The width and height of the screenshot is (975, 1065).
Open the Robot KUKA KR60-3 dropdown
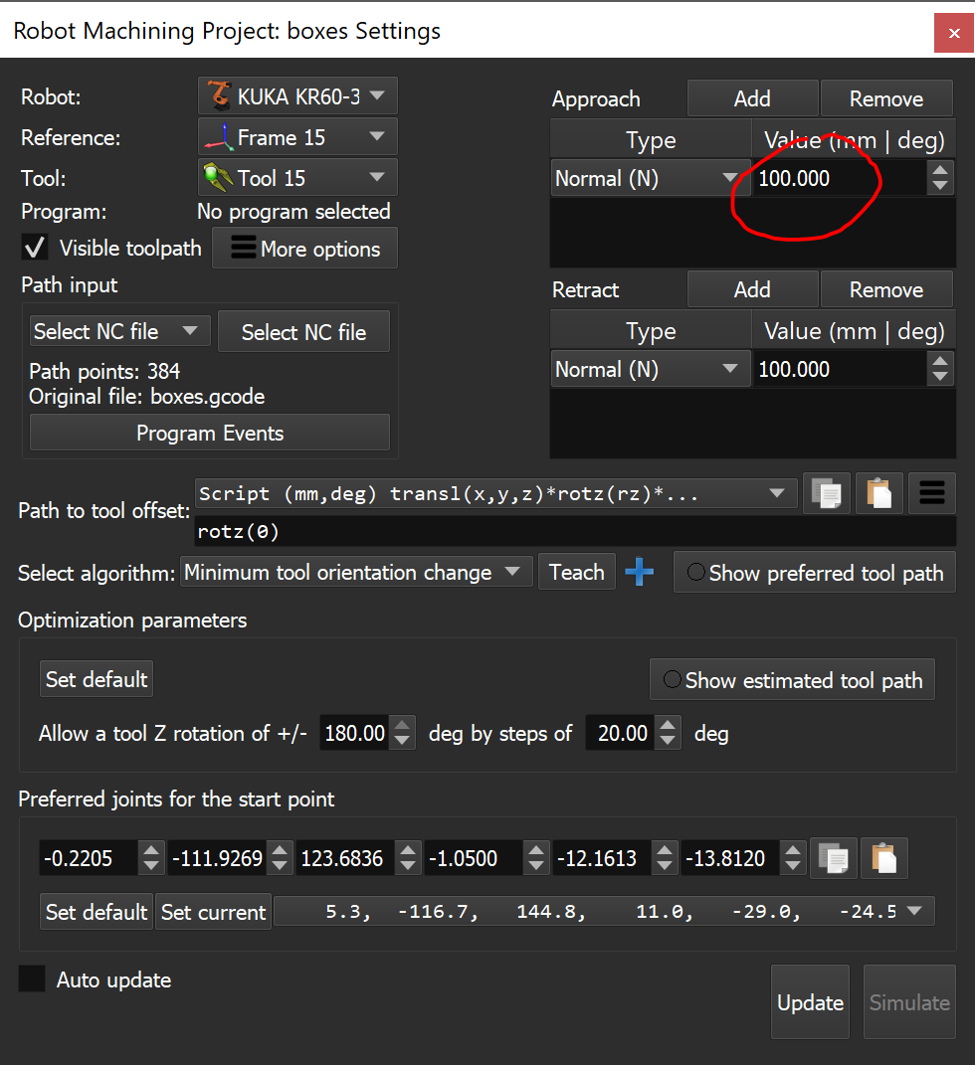point(297,96)
